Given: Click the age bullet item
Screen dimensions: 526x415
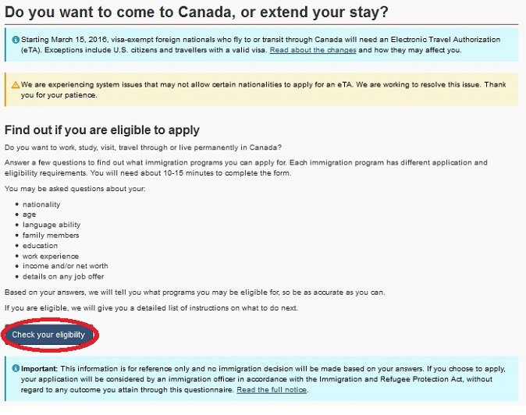Looking at the screenshot, I should tap(29, 215).
